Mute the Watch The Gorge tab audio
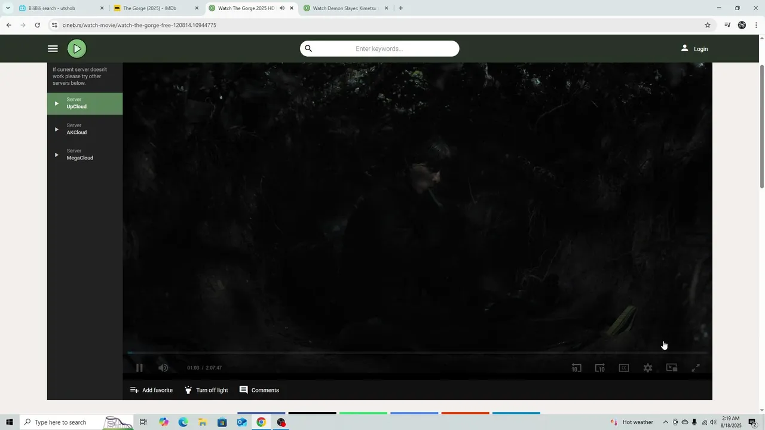The image size is (765, 430). click(281, 8)
